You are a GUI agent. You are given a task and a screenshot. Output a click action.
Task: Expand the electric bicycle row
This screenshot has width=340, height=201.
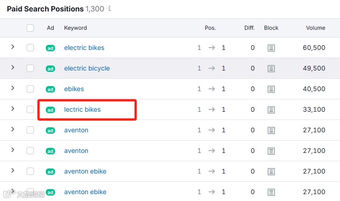point(13,68)
